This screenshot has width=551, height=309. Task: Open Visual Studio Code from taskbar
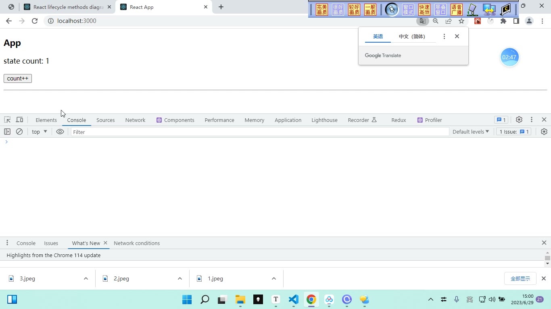click(293, 299)
